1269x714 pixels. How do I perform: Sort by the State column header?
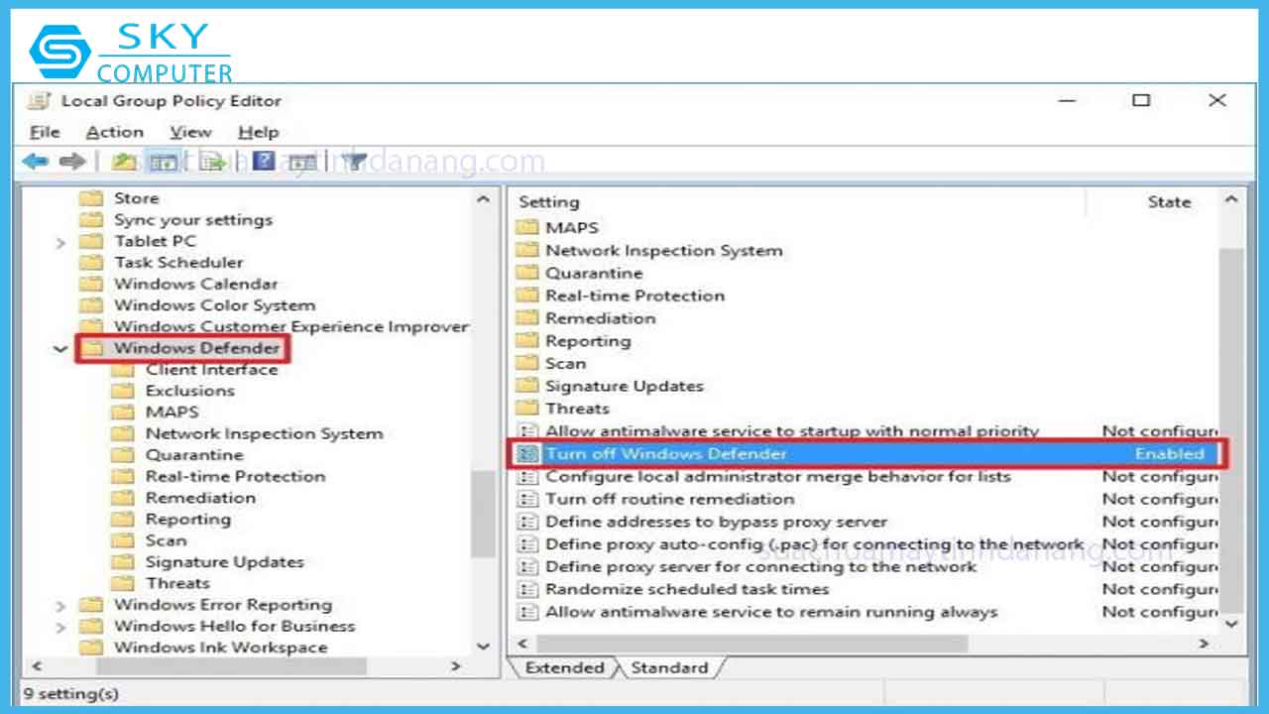coord(1169,202)
